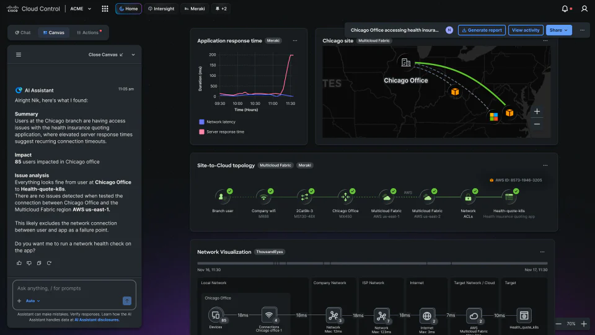The width and height of the screenshot is (595, 335).
Task: Open the Auto model dropdown
Action: (x=33, y=301)
